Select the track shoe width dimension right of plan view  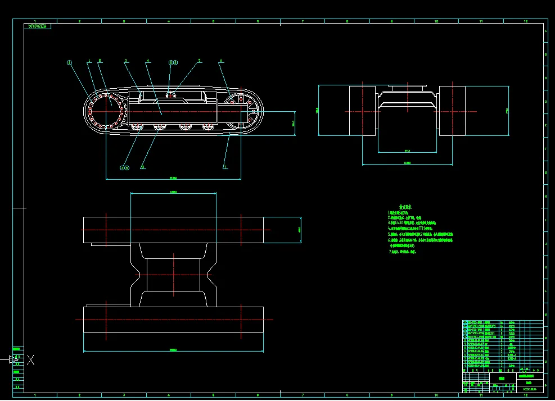click(x=300, y=230)
